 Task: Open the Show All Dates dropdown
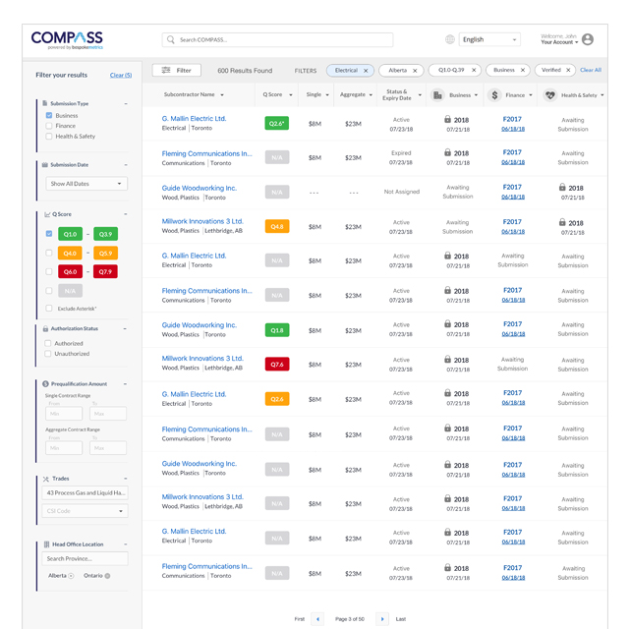coord(86,184)
